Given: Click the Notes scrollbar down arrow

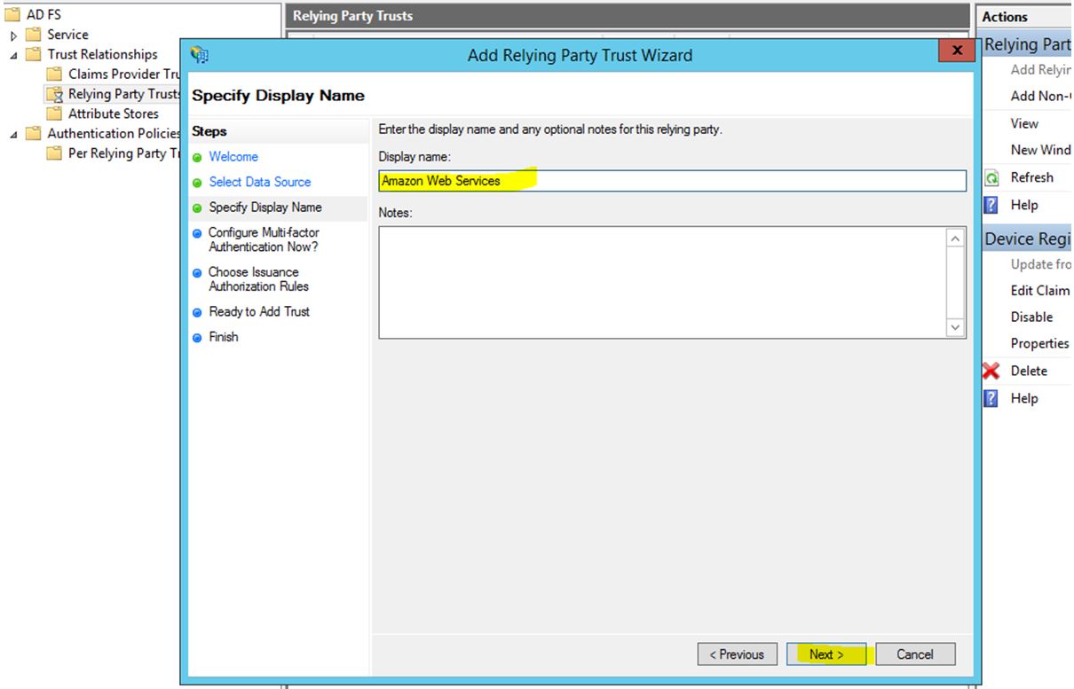Looking at the screenshot, I should (955, 327).
